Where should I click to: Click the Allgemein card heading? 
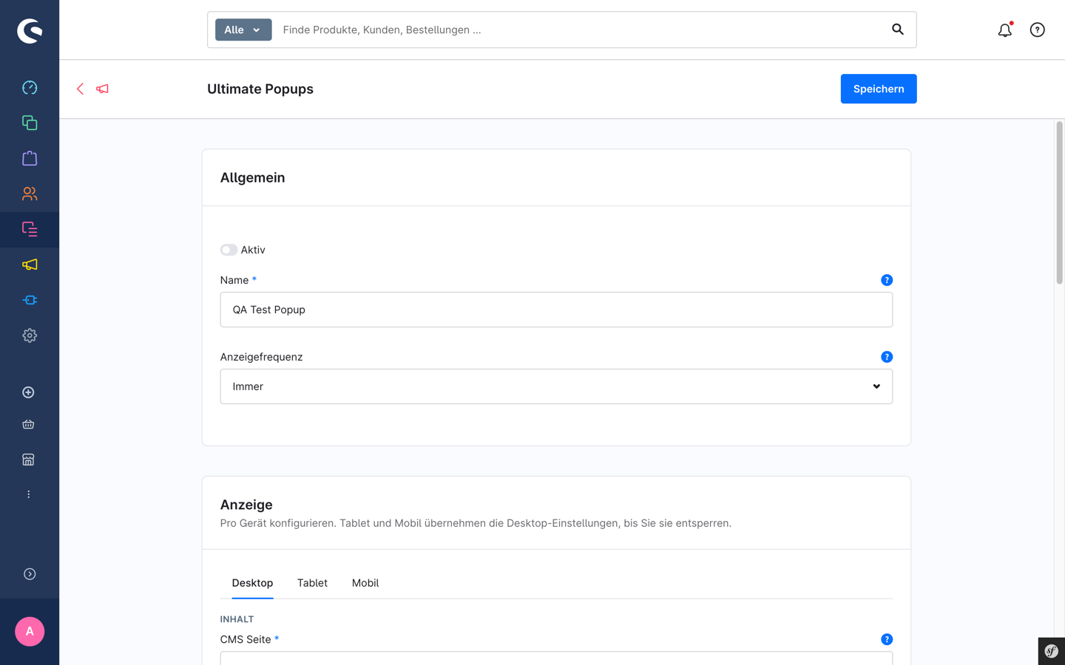[x=252, y=177]
